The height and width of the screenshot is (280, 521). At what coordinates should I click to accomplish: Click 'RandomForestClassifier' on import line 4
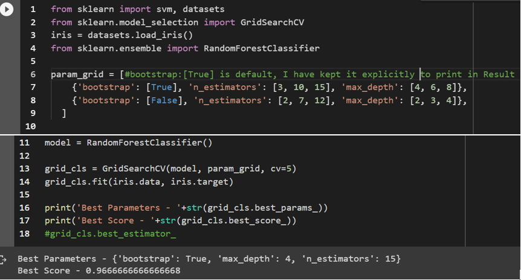[262, 48]
